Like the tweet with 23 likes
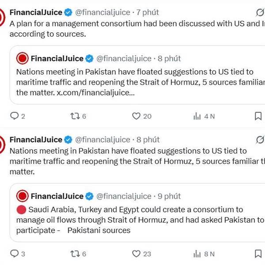 pos(136,254)
